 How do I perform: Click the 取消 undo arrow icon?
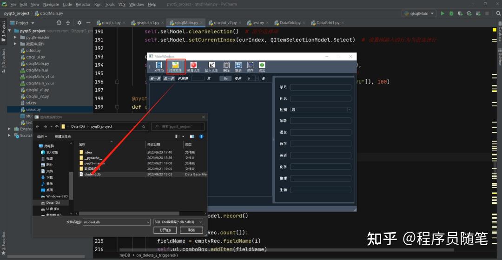[x=238, y=65]
